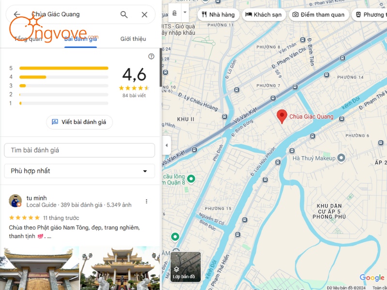The width and height of the screenshot is (387, 290).
Task: Click the bus stop icon near Phường 14
Action: pyautogui.click(x=327, y=75)
